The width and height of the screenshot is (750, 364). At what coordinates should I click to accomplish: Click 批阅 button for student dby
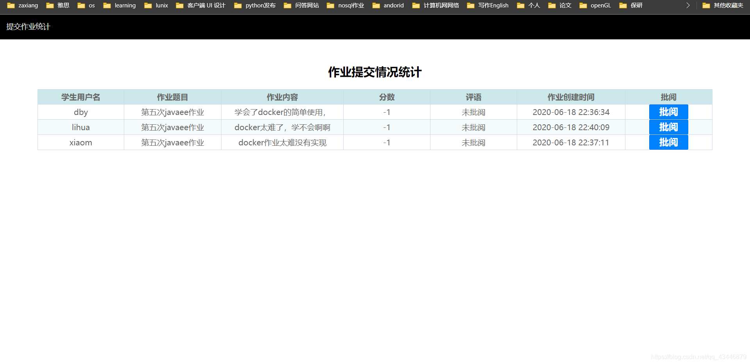tap(668, 112)
